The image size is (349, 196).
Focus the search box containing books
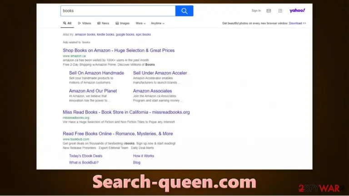point(118,11)
